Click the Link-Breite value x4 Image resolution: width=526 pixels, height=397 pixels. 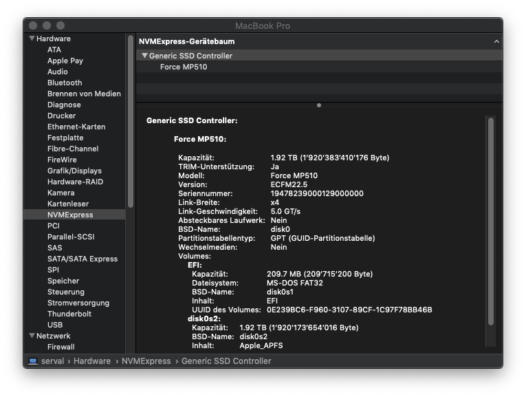[275, 203]
